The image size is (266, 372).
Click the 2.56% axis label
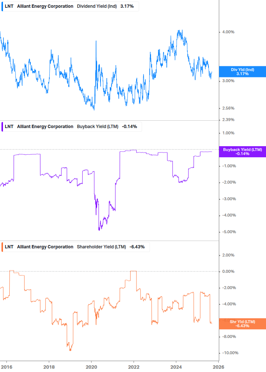click(x=228, y=108)
